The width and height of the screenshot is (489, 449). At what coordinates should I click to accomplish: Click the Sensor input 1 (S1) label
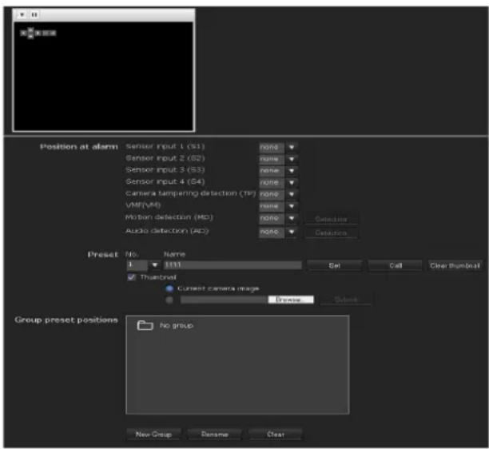[x=165, y=146]
